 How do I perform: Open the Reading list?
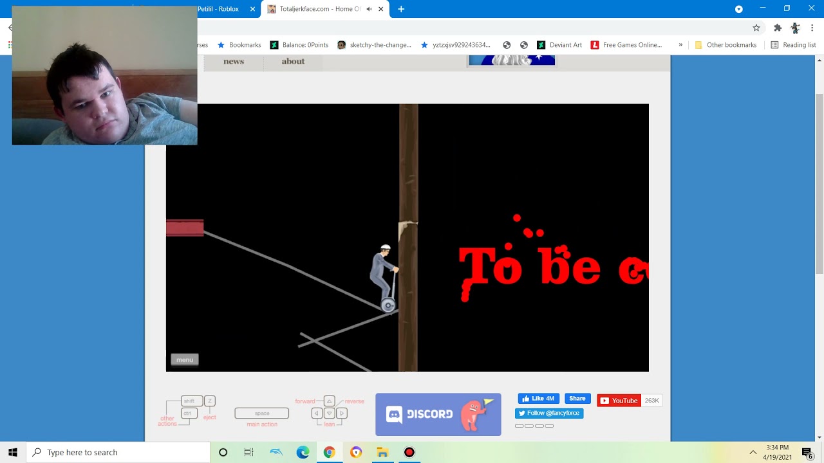793,45
